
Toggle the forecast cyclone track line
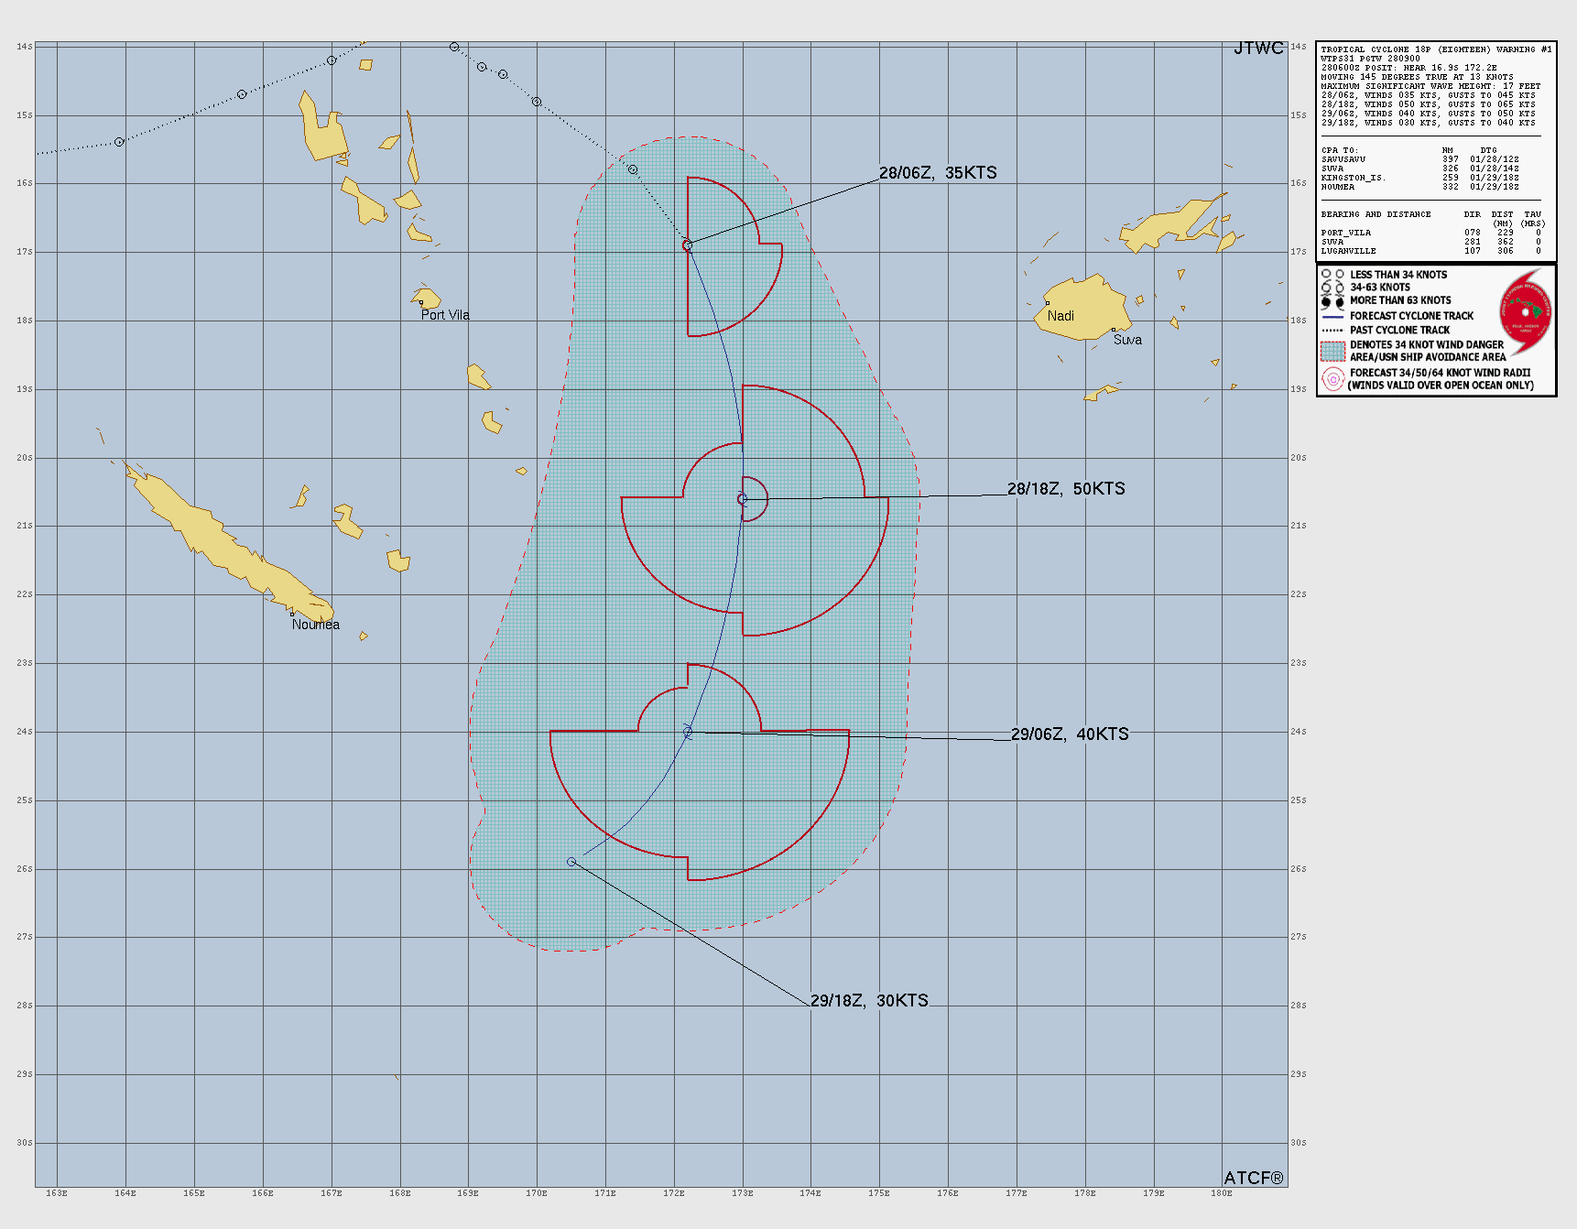1332,317
